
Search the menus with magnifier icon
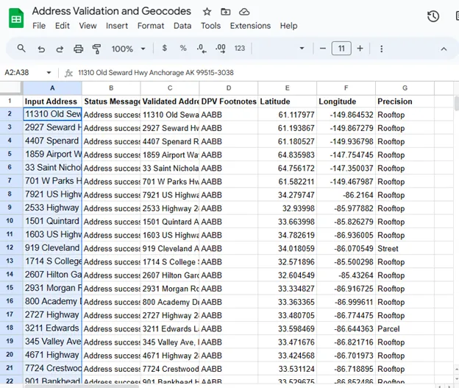(x=21, y=49)
